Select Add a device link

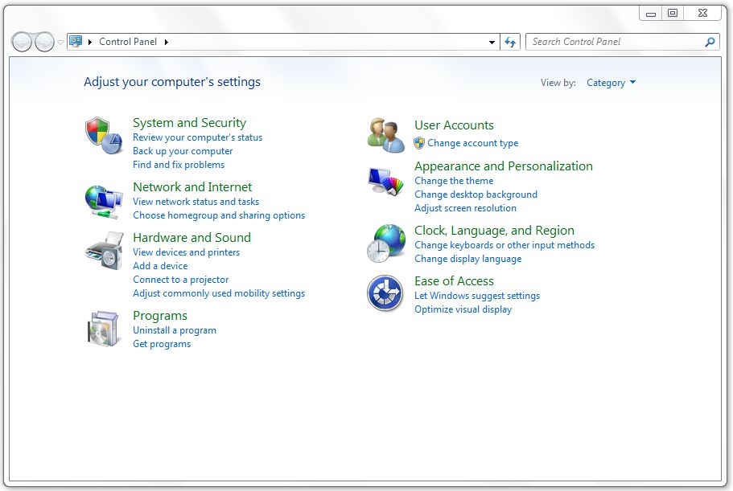[160, 266]
